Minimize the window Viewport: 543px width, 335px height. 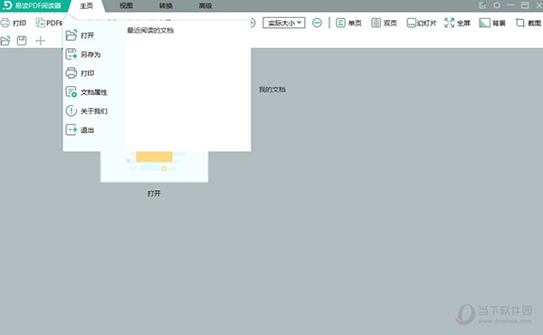pos(510,5)
